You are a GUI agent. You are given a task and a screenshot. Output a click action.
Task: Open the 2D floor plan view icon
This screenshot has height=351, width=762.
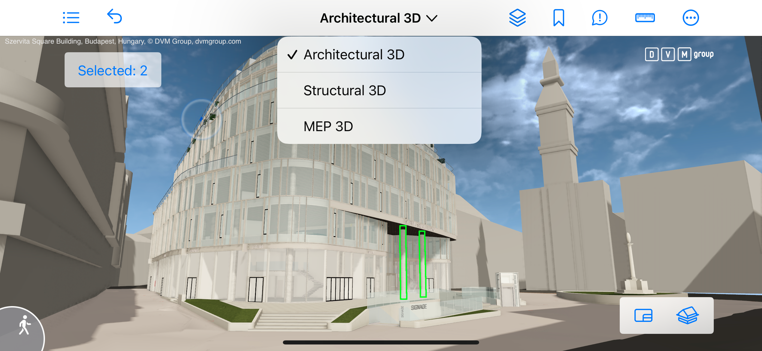click(x=643, y=315)
